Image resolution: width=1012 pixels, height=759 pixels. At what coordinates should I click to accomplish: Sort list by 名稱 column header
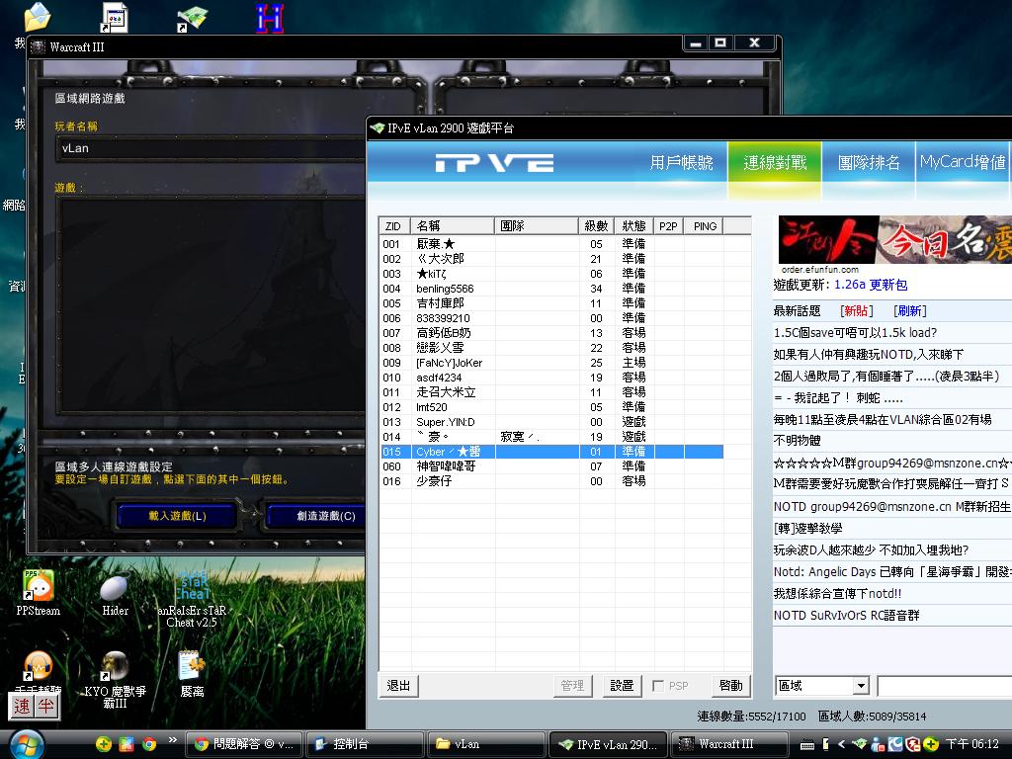click(x=453, y=226)
